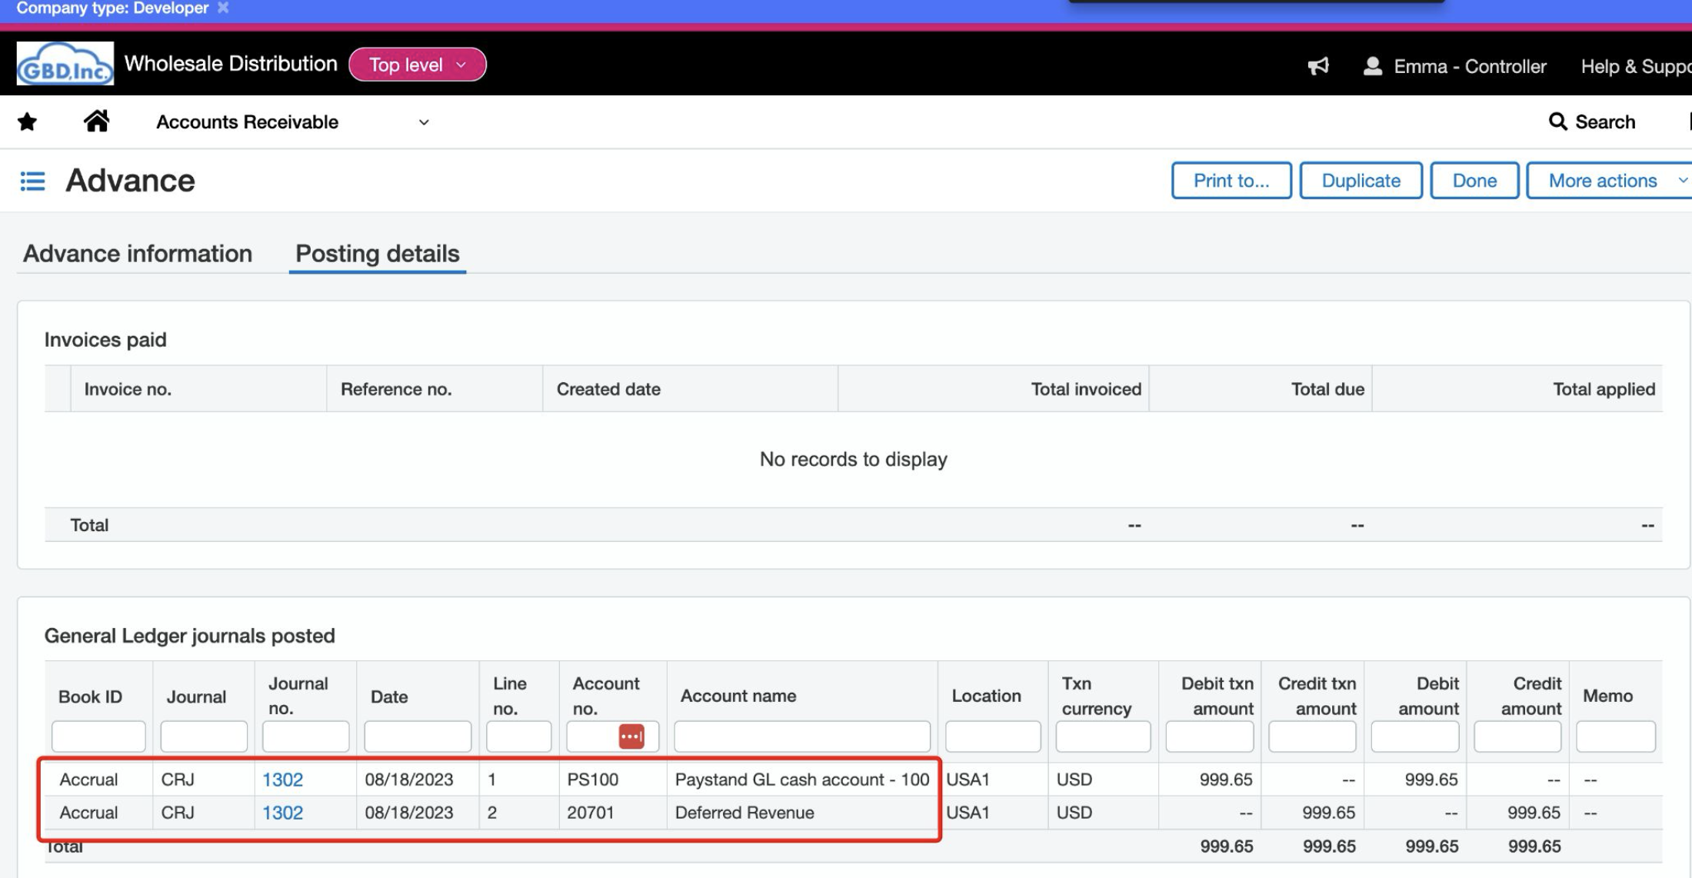Open the account number picker icon
1692x878 pixels.
[x=631, y=737]
